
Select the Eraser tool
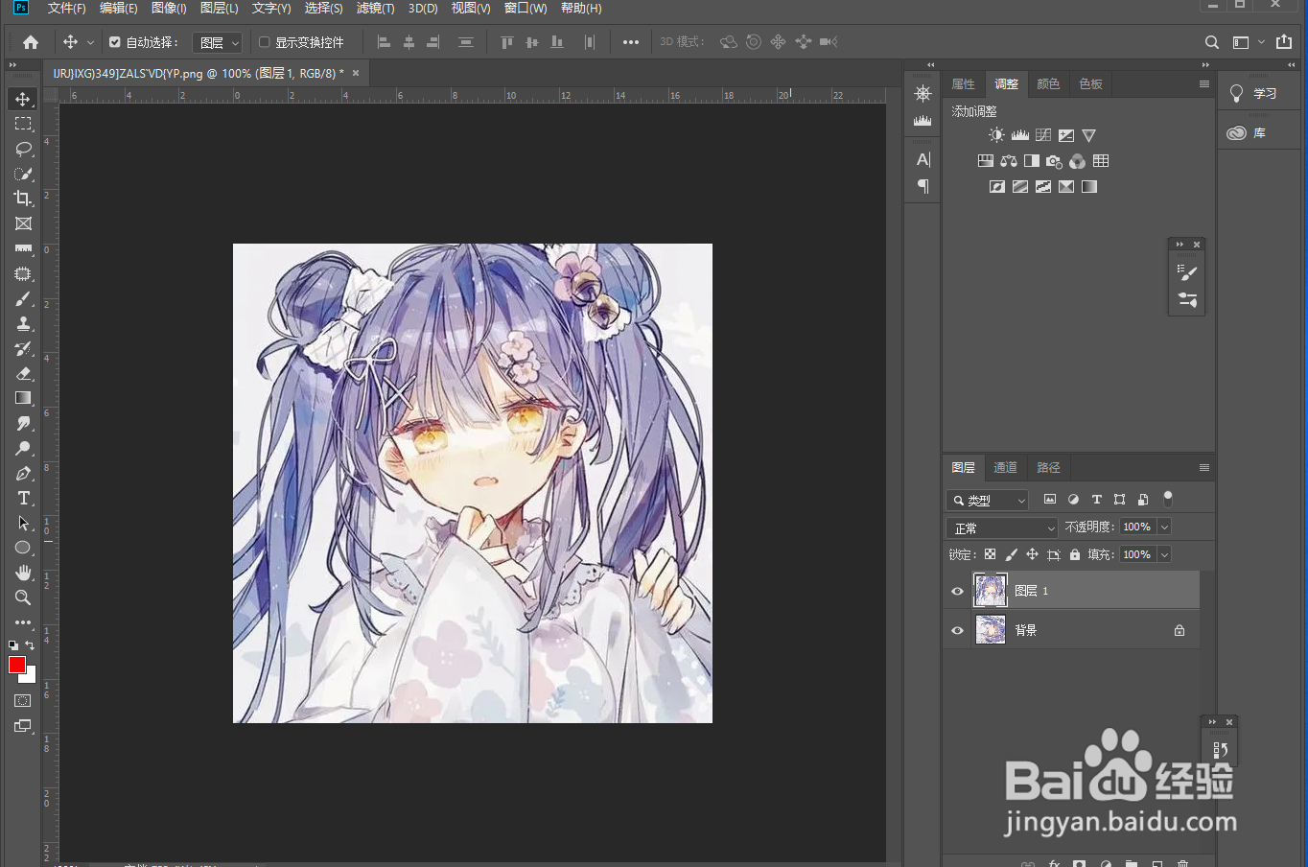pyautogui.click(x=23, y=374)
